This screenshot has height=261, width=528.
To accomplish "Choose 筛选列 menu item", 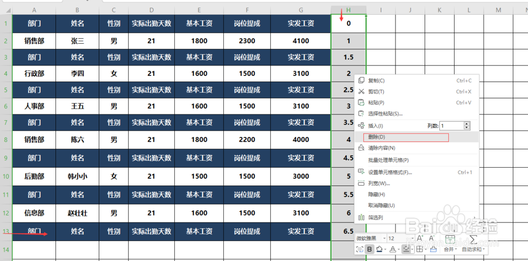I will 417,218.
